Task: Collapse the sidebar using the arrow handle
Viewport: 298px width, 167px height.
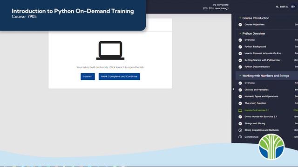Action: (233, 89)
